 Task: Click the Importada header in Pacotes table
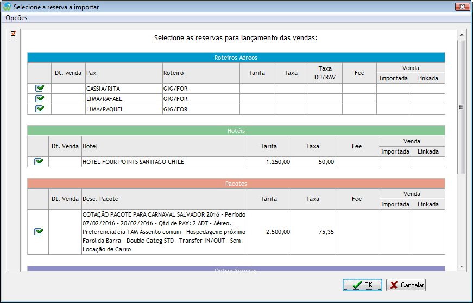[x=395, y=204]
